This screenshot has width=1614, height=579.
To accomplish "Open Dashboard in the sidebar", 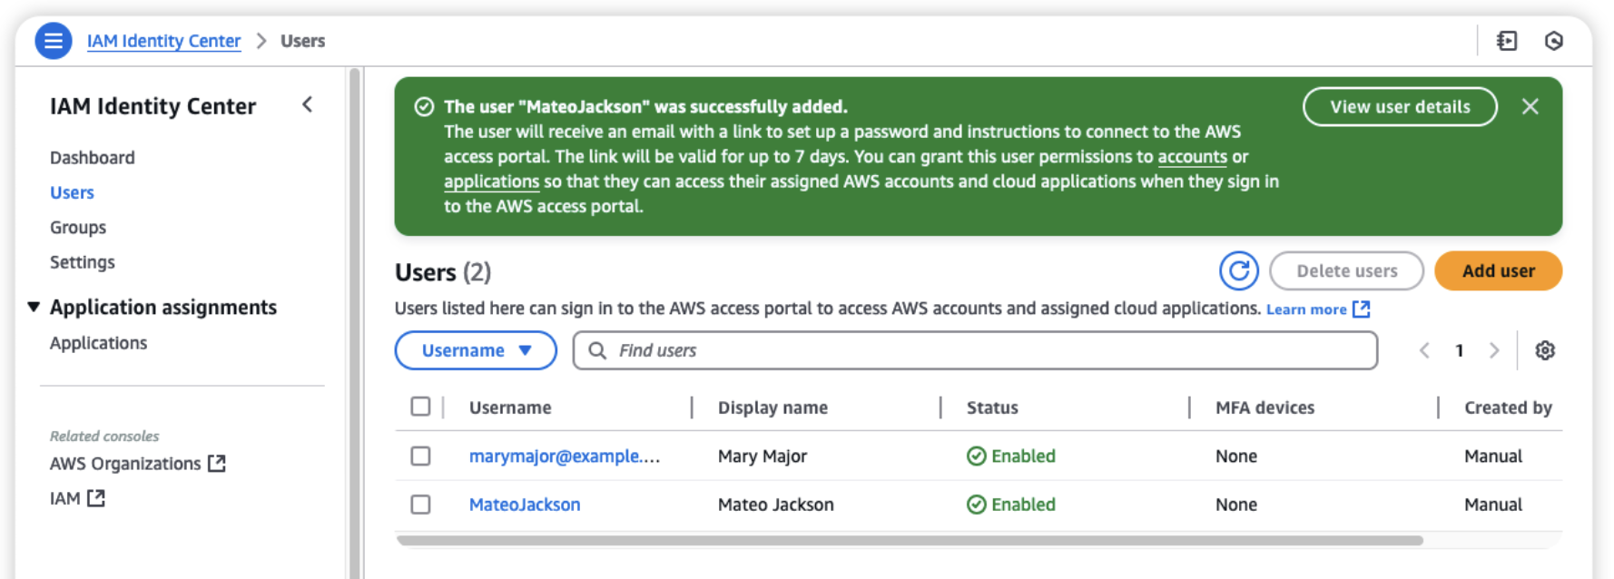I will 93,158.
